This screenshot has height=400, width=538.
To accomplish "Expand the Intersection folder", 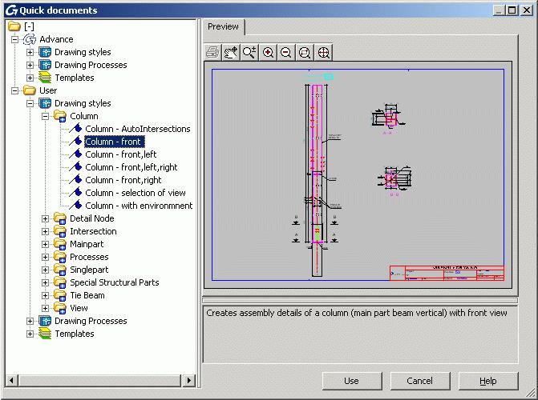I will point(45,231).
